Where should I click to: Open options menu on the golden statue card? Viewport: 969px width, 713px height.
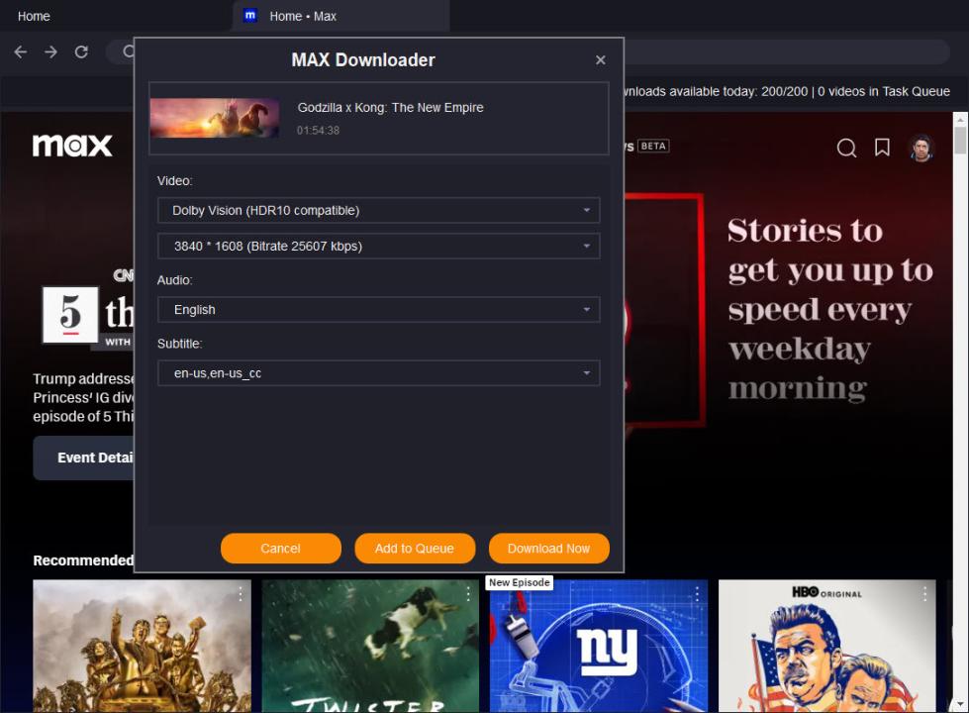click(241, 594)
